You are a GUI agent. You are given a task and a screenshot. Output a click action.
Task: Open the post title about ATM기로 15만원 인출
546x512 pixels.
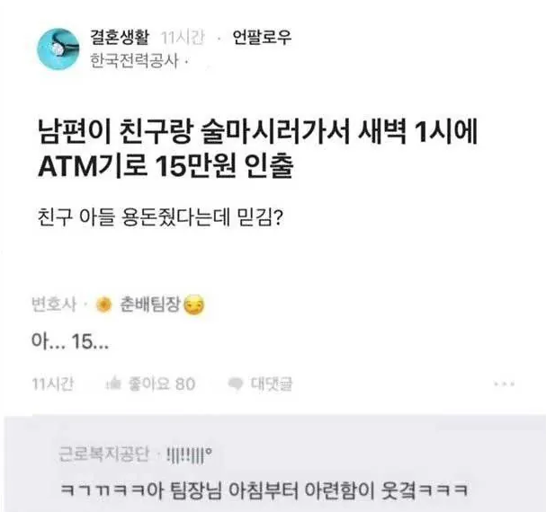(x=257, y=149)
